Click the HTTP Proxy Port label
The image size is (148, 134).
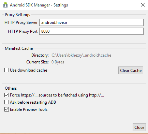pos(23,31)
